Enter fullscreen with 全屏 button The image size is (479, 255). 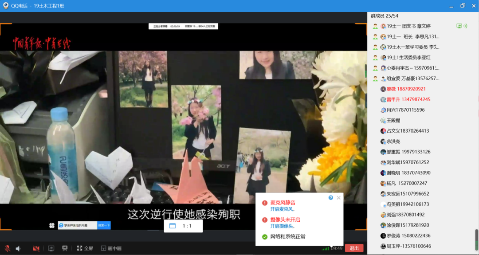(x=85, y=248)
